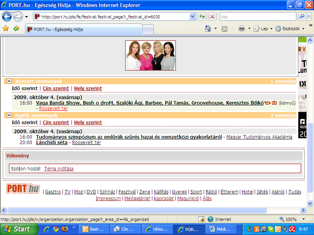The height and width of the screenshot is (235, 314).
Task: Open the Kiállítás footer link
Action: pyautogui.click(x=161, y=192)
